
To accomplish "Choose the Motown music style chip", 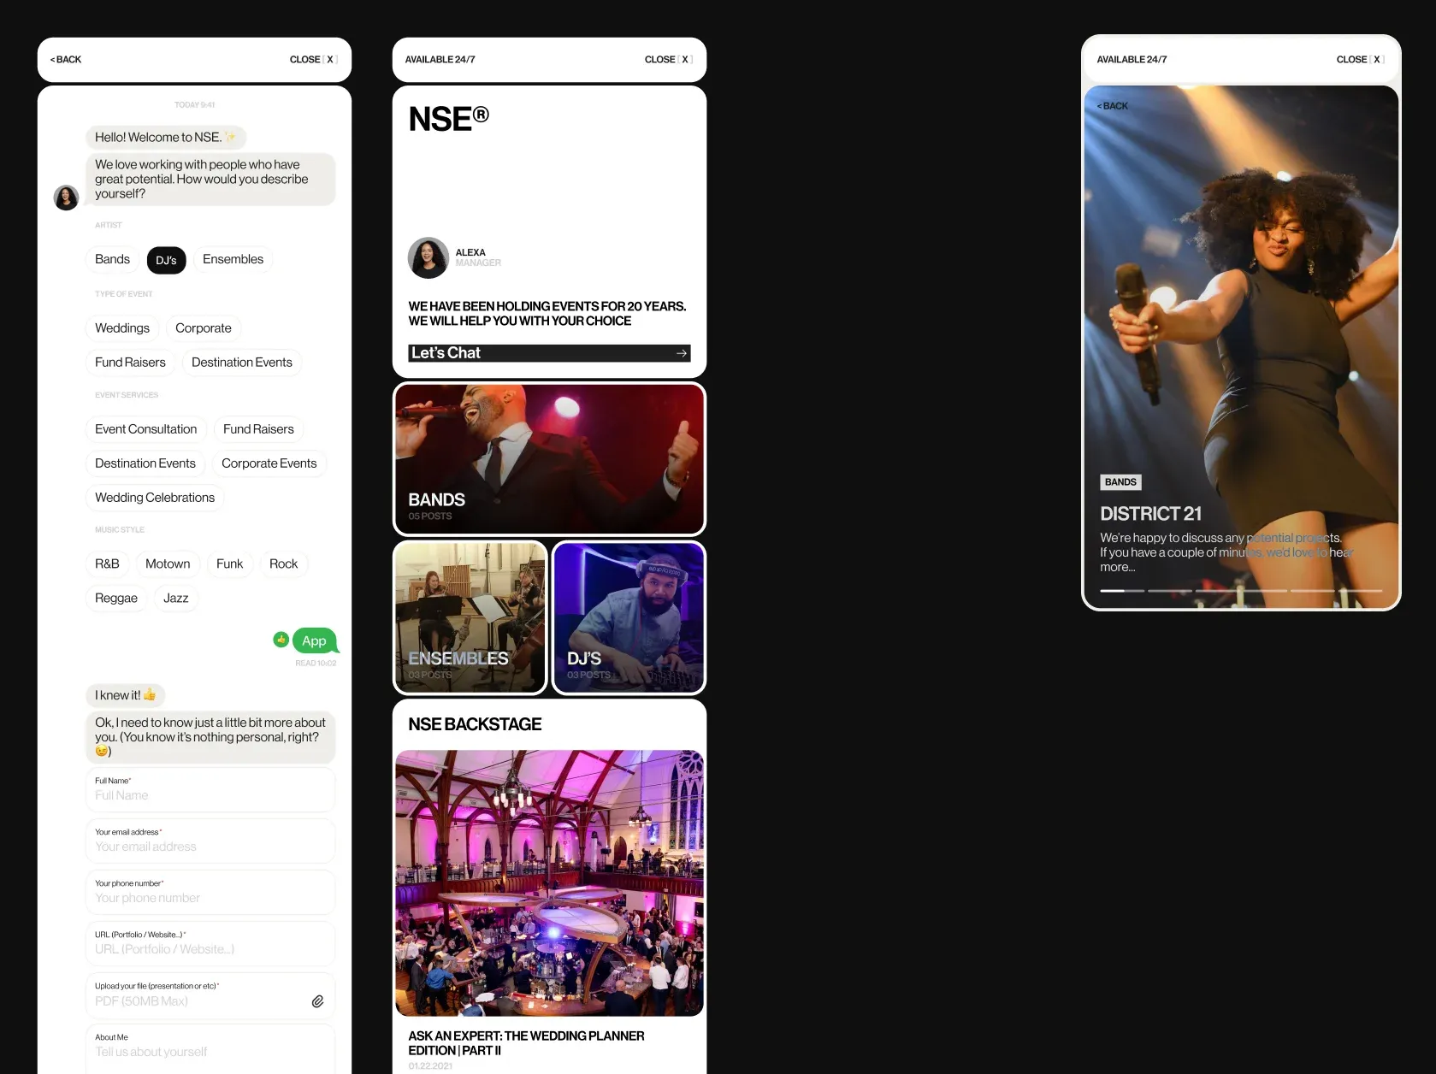I will pos(168,564).
